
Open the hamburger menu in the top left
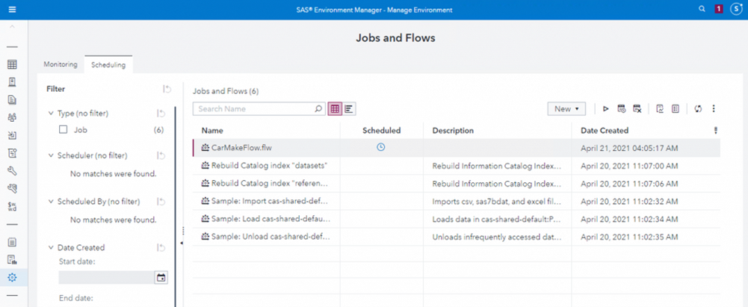point(13,10)
